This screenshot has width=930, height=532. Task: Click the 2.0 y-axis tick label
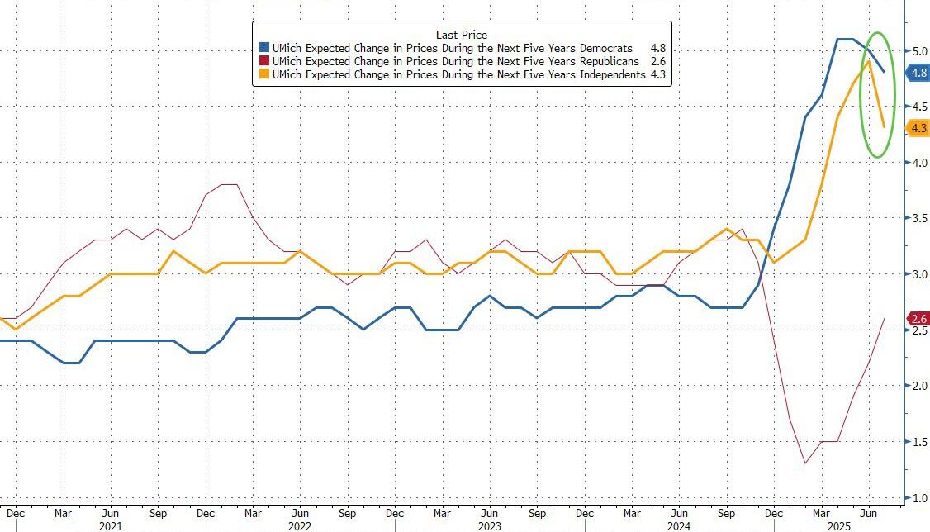pos(917,386)
